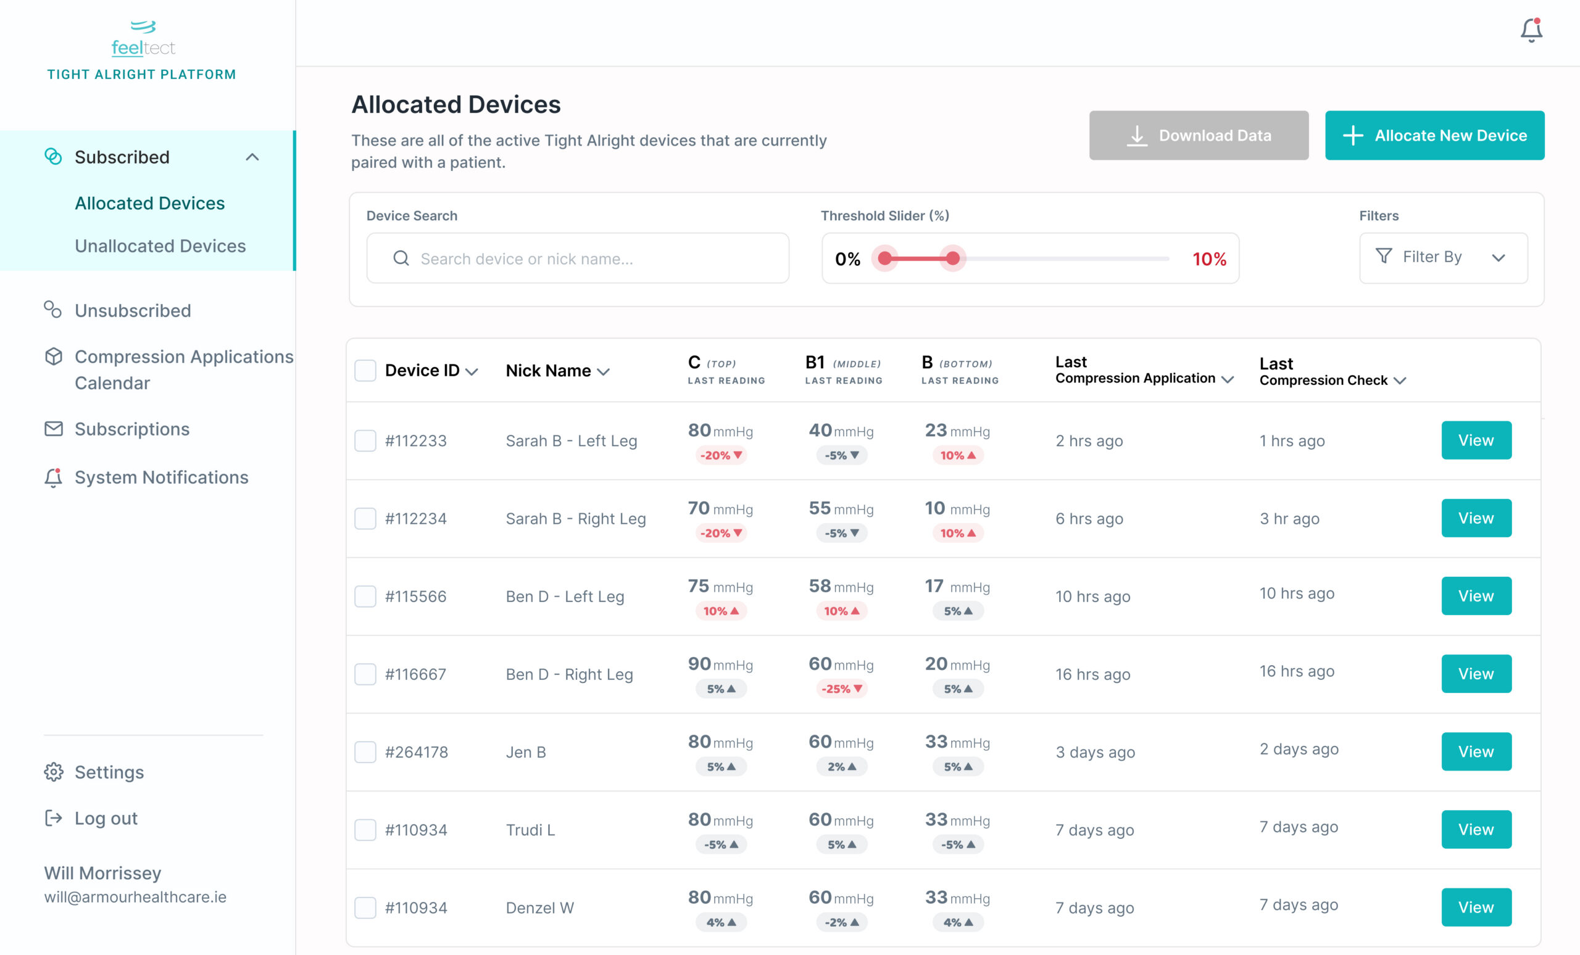Check the box for device #112233
The image size is (1580, 955).
tap(365, 441)
